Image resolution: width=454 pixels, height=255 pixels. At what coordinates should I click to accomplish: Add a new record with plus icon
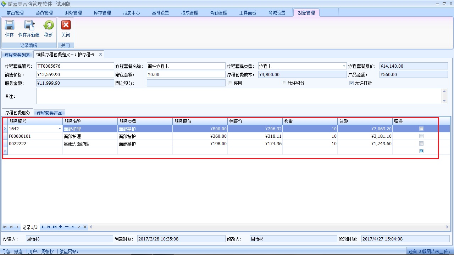[x=61, y=227]
